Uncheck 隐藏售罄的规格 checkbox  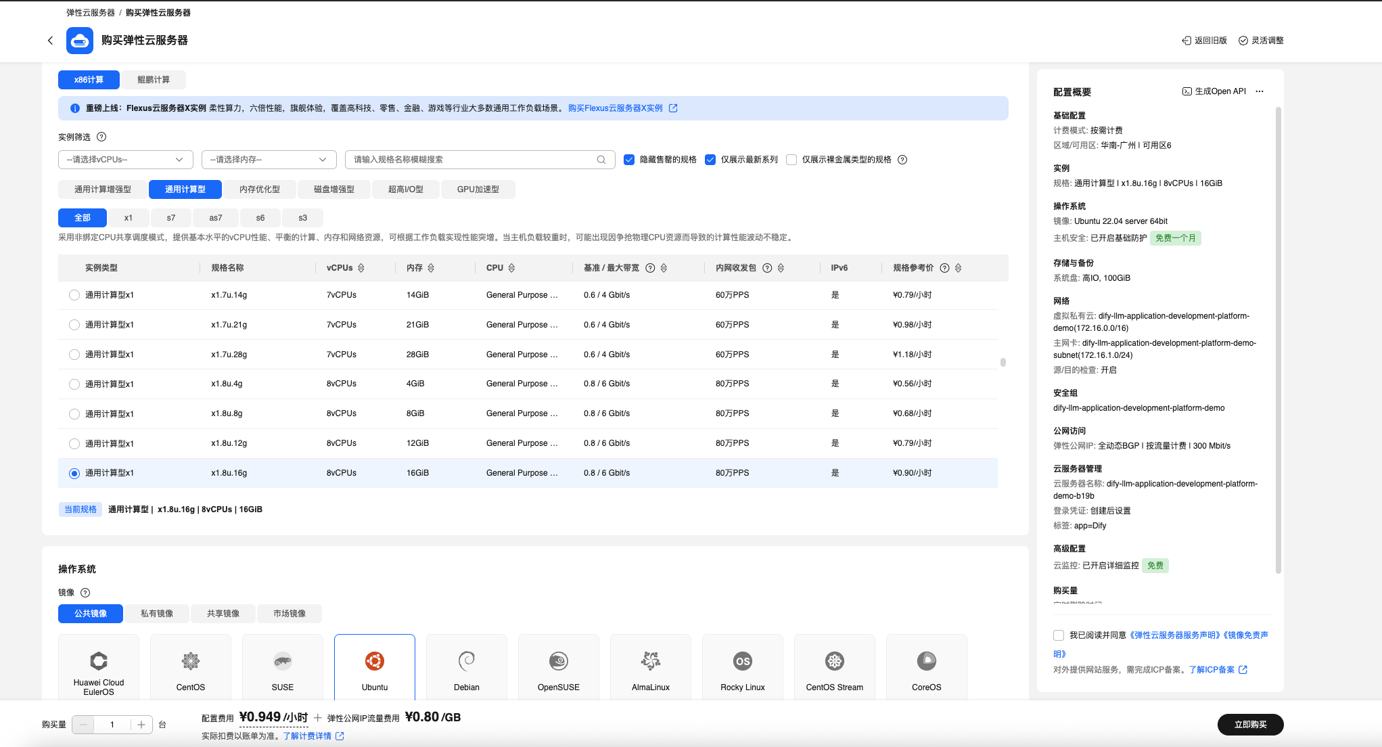coord(629,160)
